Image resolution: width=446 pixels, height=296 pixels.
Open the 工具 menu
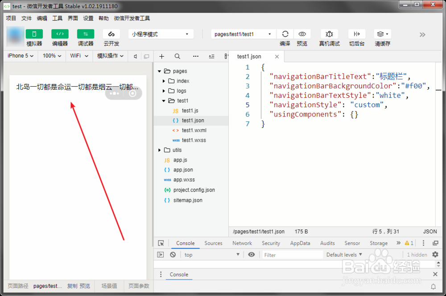pos(58,18)
